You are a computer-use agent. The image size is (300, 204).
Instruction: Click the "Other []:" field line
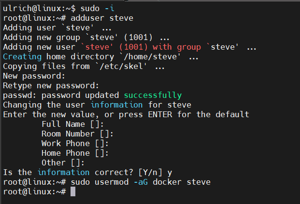[63, 163]
